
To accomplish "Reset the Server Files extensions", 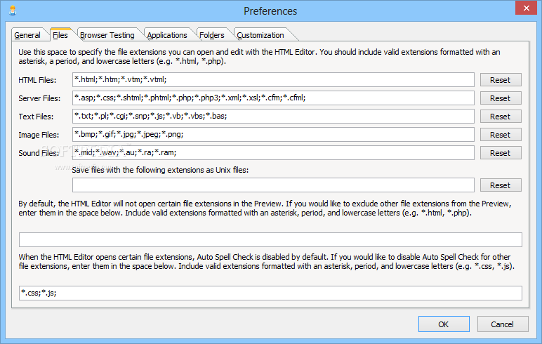I will 500,98.
